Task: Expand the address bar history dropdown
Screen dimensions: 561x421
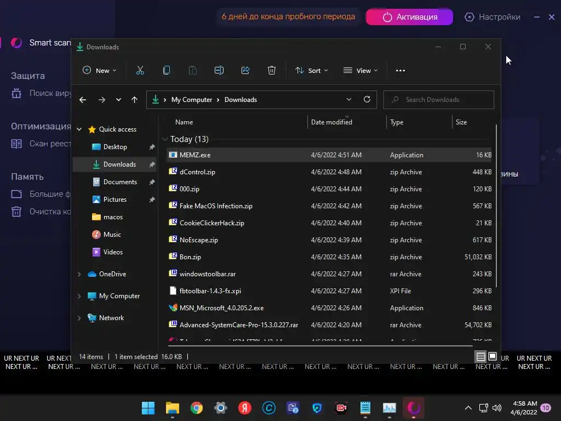Action: 349,100
